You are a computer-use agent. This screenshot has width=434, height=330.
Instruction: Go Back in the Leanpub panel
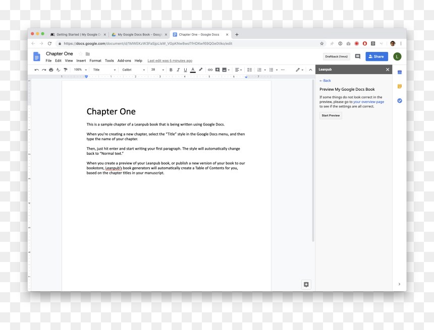pyautogui.click(x=325, y=81)
